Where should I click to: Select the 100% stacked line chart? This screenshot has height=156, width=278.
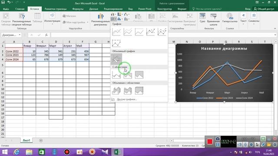point(139,32)
